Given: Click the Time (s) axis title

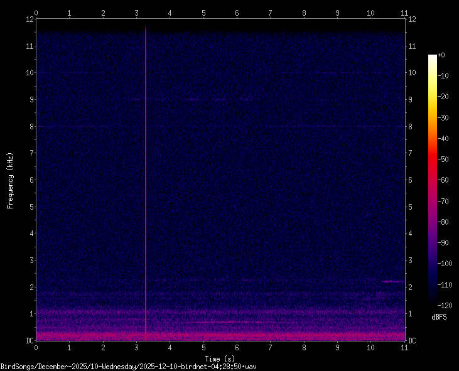Looking at the screenshot, I should [220, 358].
